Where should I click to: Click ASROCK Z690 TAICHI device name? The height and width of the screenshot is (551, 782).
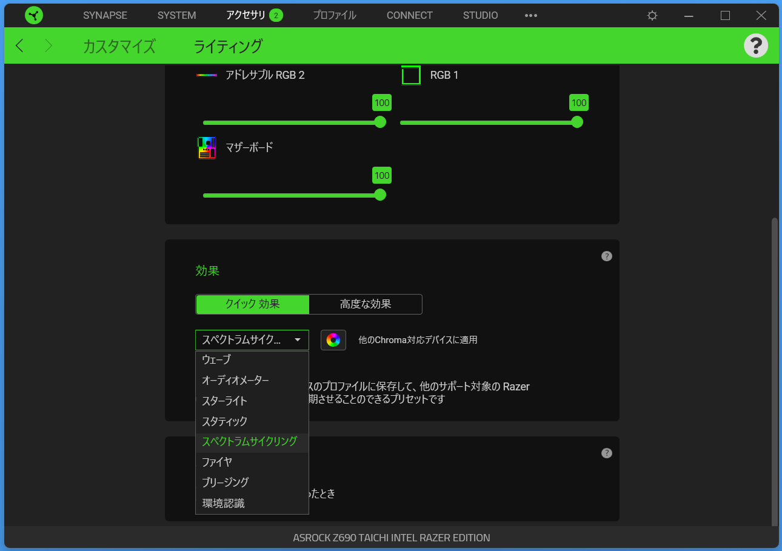tap(392, 538)
